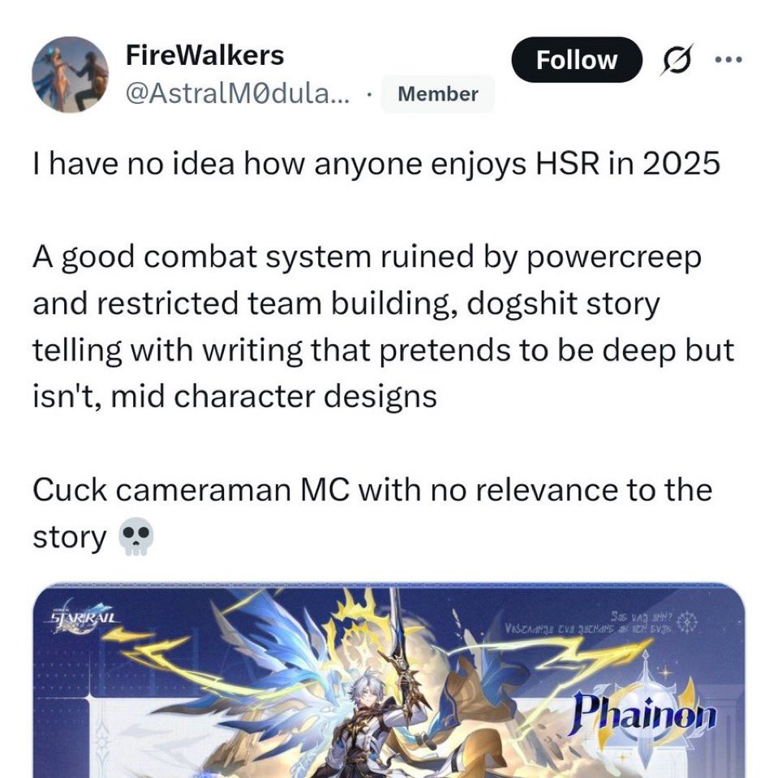Viewport: 778px width, 778px height.
Task: Click the compass emblem in banner corner
Action: (x=688, y=621)
